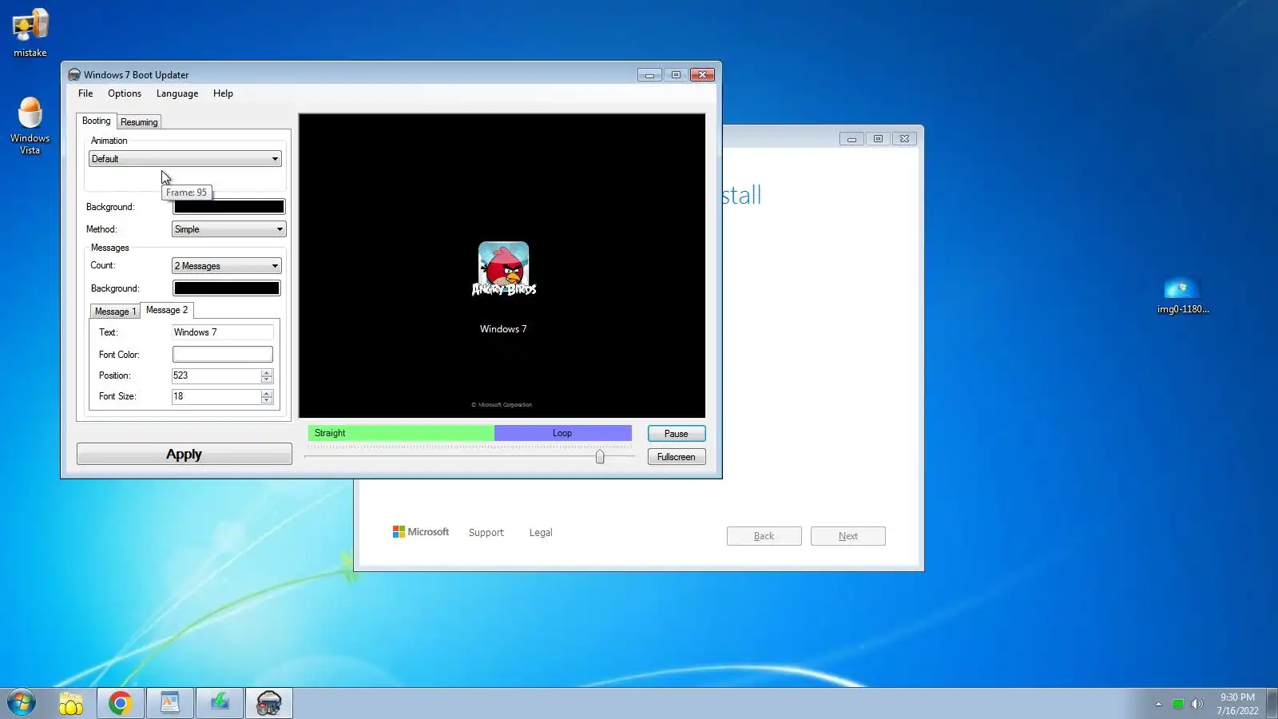
Task: Click the Boot Updater title bar app icon
Action: (74, 74)
